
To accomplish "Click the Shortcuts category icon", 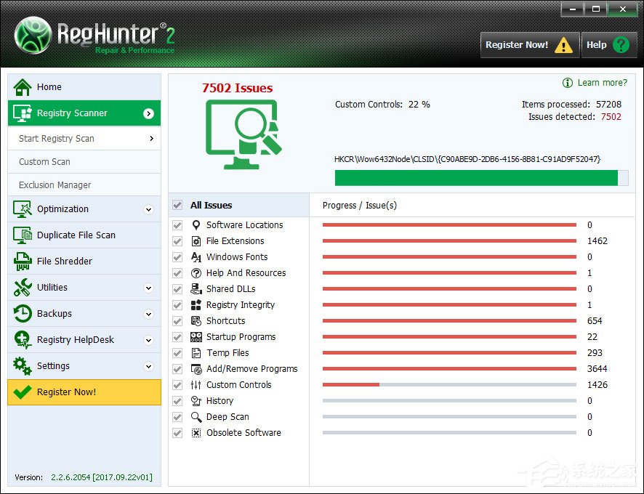I will coord(196,321).
